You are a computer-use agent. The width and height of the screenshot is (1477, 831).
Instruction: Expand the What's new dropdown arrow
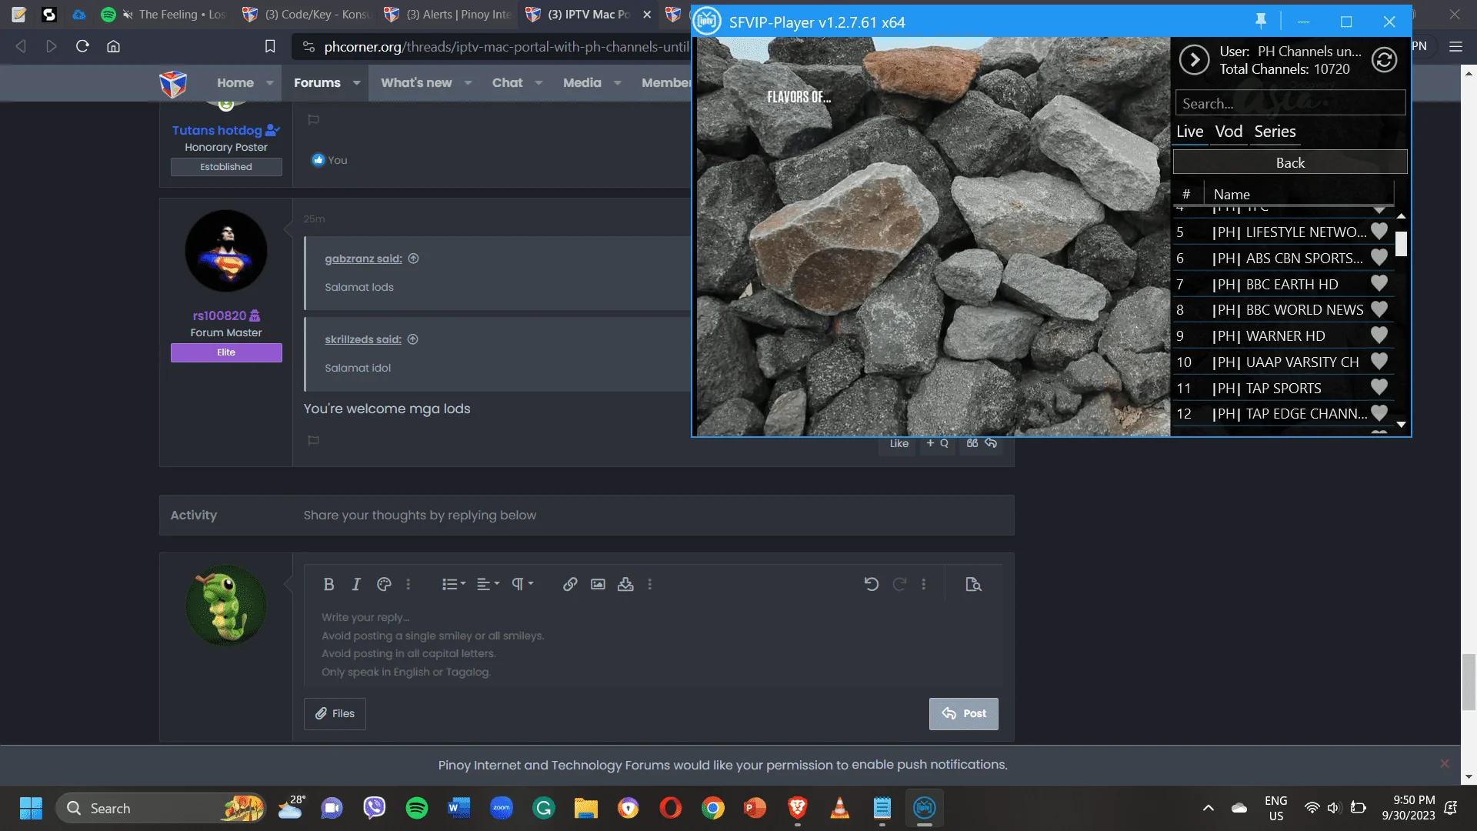pyautogui.click(x=468, y=83)
